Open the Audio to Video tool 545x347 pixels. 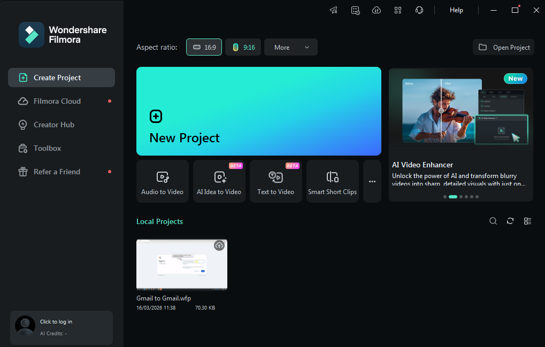pyautogui.click(x=162, y=181)
